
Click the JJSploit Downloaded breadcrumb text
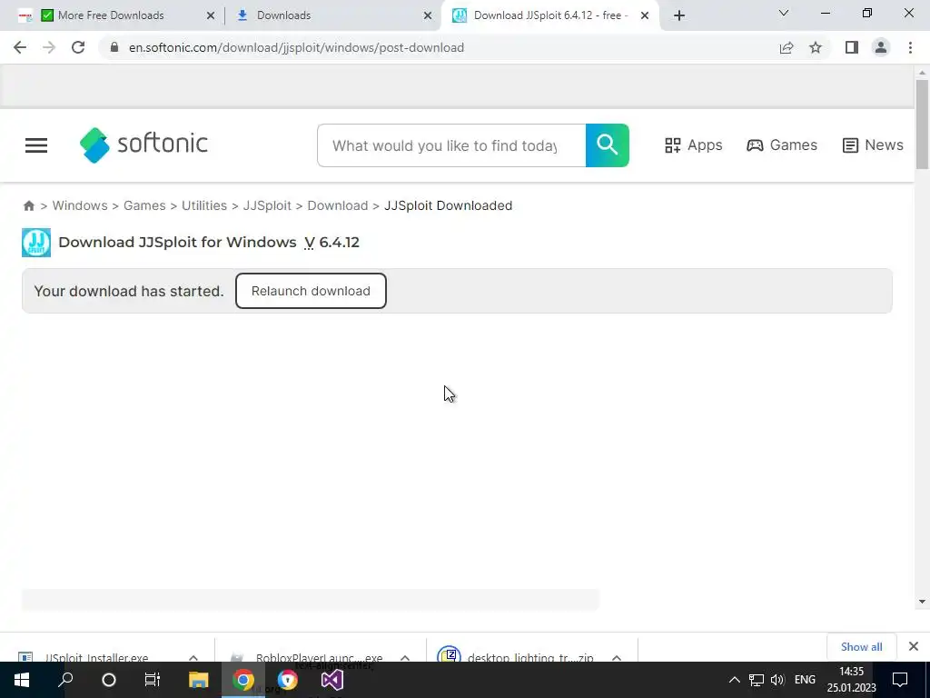pos(449,205)
